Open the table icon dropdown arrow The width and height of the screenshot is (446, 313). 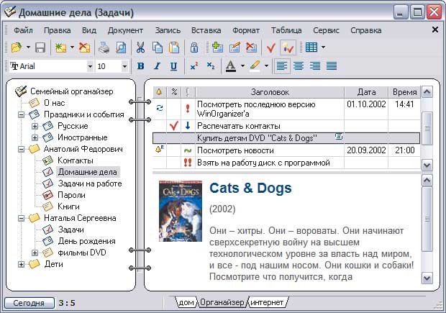pos(323,47)
